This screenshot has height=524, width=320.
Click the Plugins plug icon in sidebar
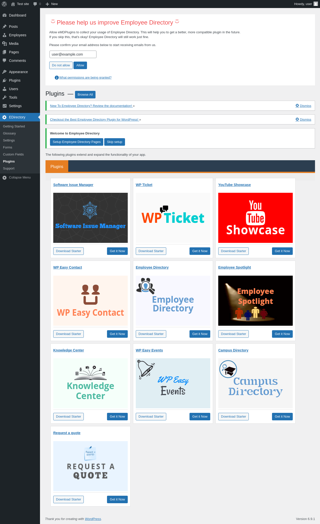tap(4, 80)
